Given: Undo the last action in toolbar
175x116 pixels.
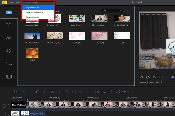Looking at the screenshot, I should click(15, 91).
